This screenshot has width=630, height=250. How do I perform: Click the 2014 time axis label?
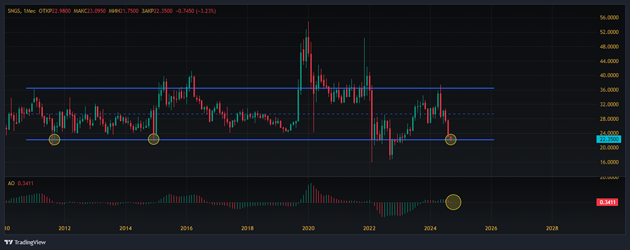[x=126, y=229]
